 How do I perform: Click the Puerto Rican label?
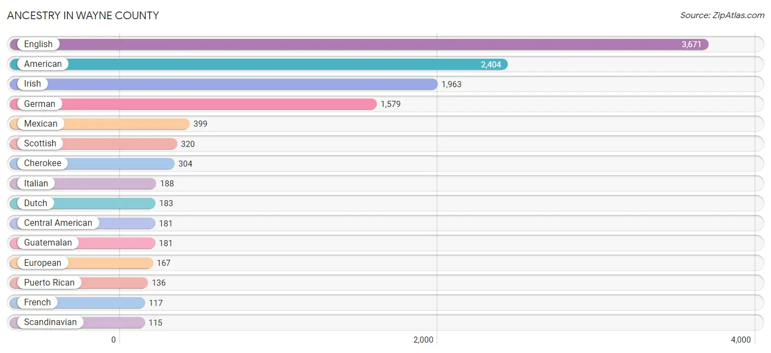pos(49,283)
